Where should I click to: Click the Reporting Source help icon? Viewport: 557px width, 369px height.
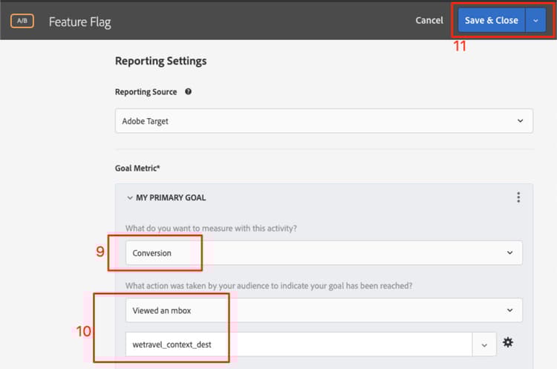(x=188, y=92)
